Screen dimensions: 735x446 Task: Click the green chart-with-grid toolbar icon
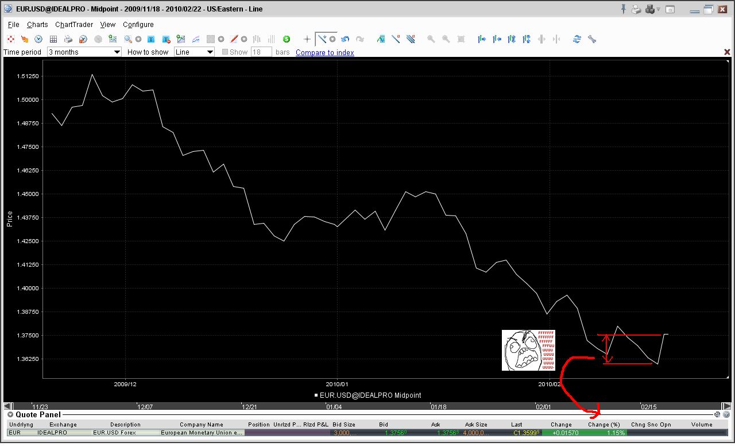tap(113, 39)
